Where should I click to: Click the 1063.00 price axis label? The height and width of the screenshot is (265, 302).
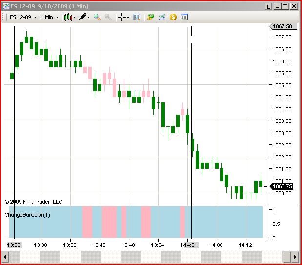click(282, 133)
